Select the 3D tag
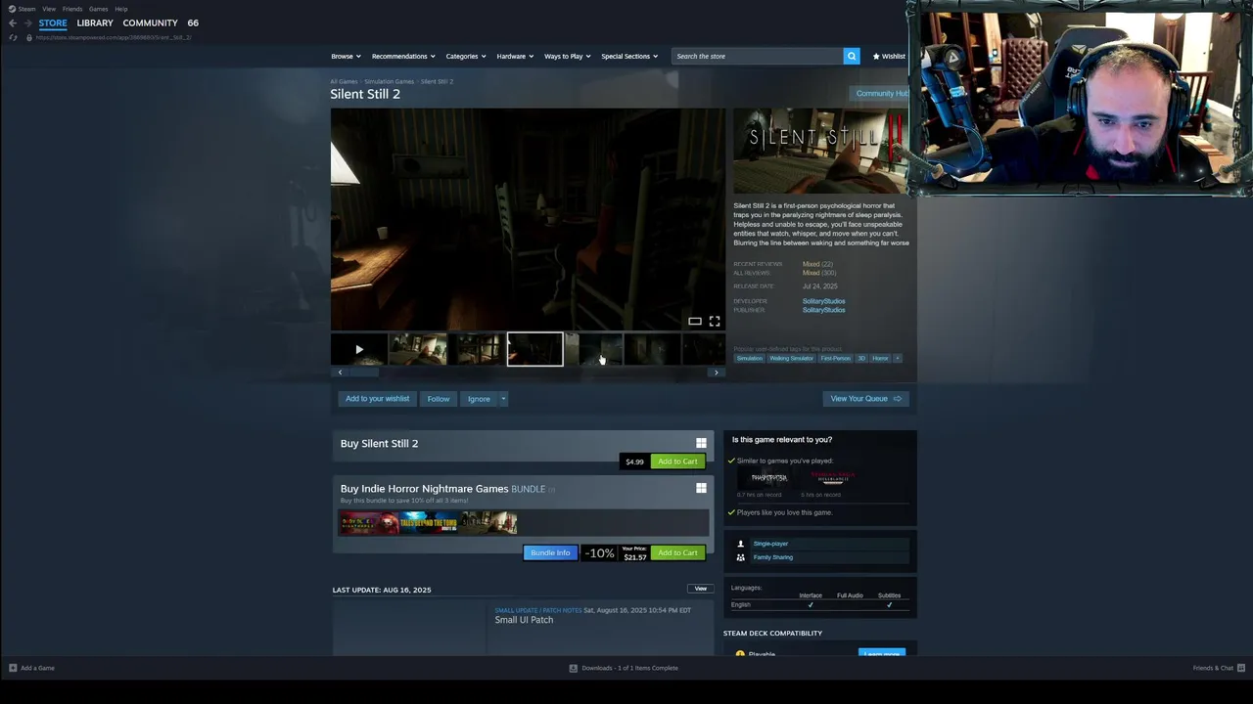 [861, 358]
